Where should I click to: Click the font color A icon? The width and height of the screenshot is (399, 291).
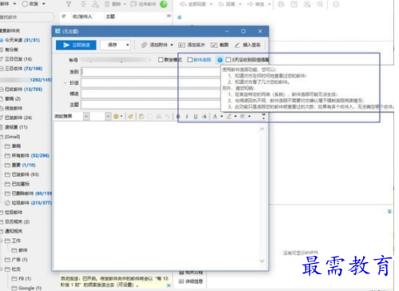215,117
